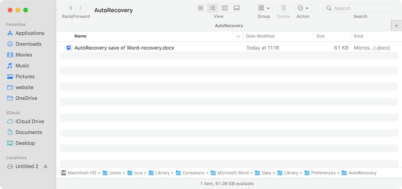Add a new tab with plus button
The width and height of the screenshot is (402, 189).
[x=396, y=26]
